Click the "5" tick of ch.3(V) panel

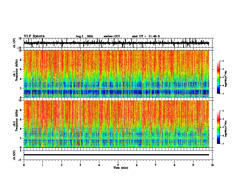point(21,151)
